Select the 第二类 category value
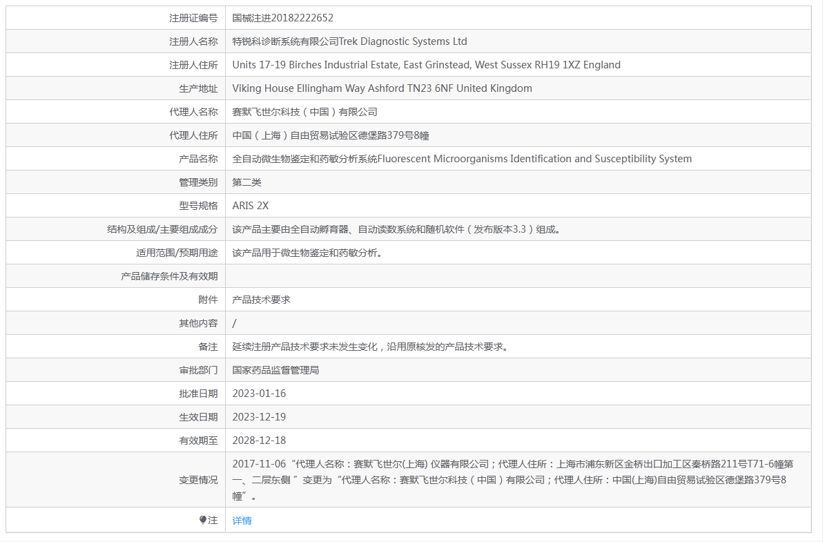Image resolution: width=825 pixels, height=542 pixels. coord(246,182)
